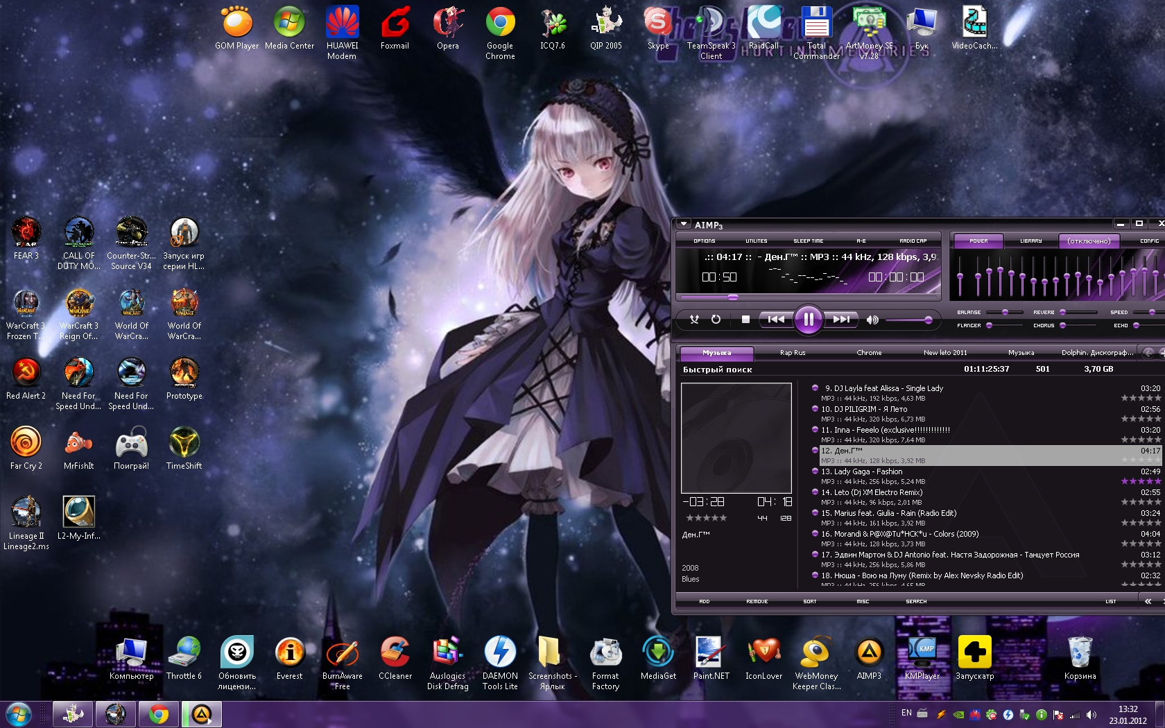Screen dimensions: 1165x728
Task: Open the Opera desktop icon
Action: pyautogui.click(x=447, y=28)
